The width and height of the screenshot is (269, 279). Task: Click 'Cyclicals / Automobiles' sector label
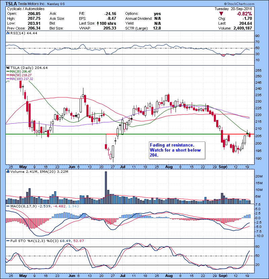click(x=26, y=9)
